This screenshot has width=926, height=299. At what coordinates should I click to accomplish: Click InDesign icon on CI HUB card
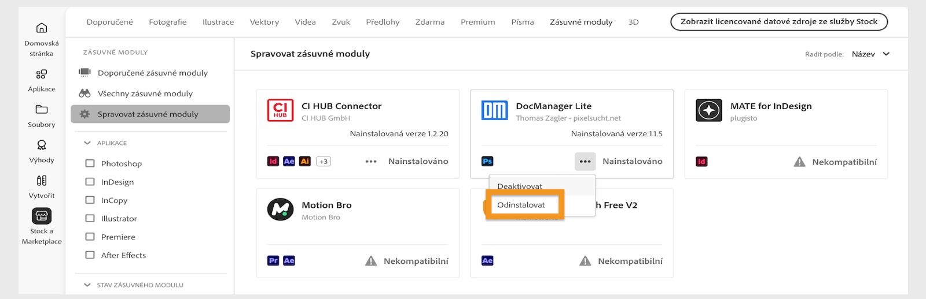pos(273,161)
